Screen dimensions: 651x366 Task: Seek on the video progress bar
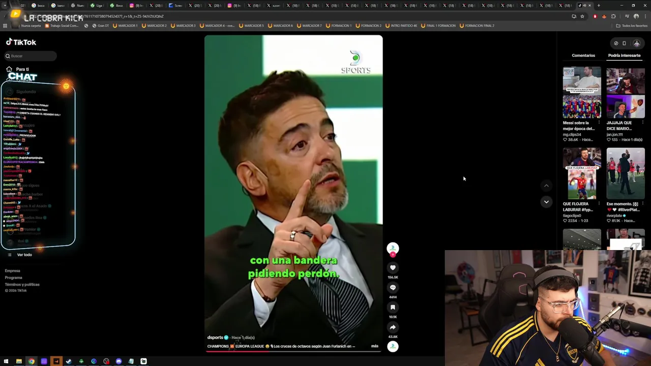[x=293, y=351]
